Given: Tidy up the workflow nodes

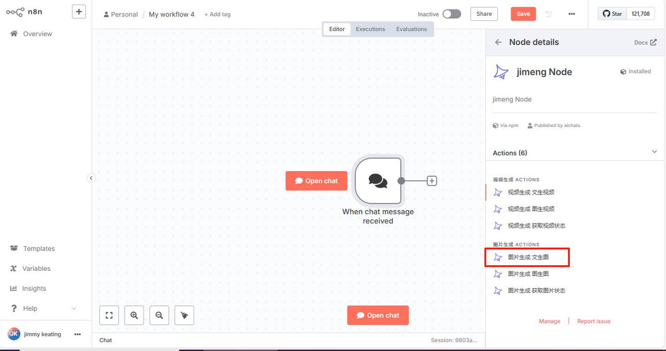Looking at the screenshot, I should tap(185, 315).
